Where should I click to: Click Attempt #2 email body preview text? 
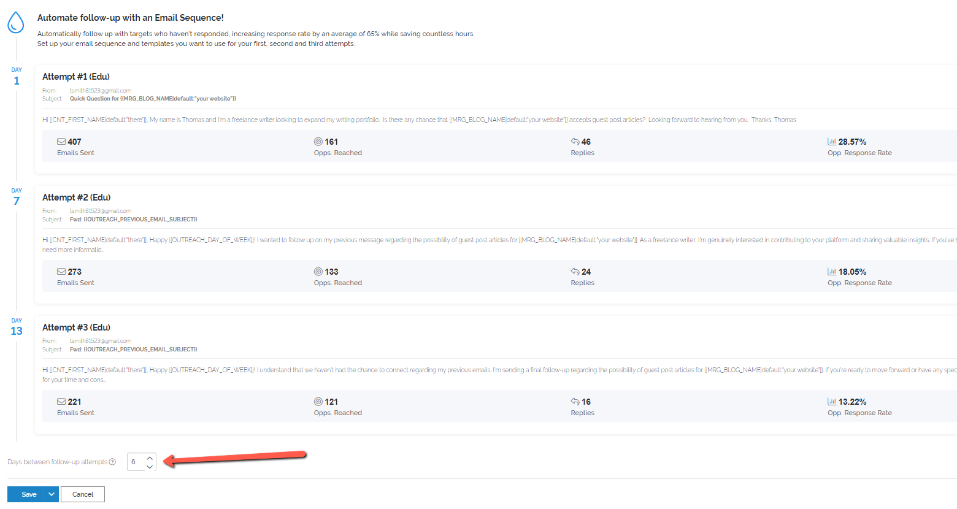point(499,245)
